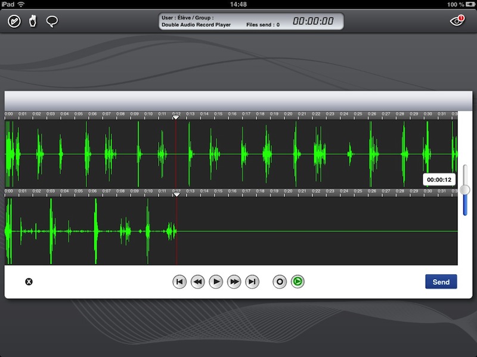Click the fast-forward button
Image resolution: width=477 pixels, height=357 pixels.
tap(234, 281)
